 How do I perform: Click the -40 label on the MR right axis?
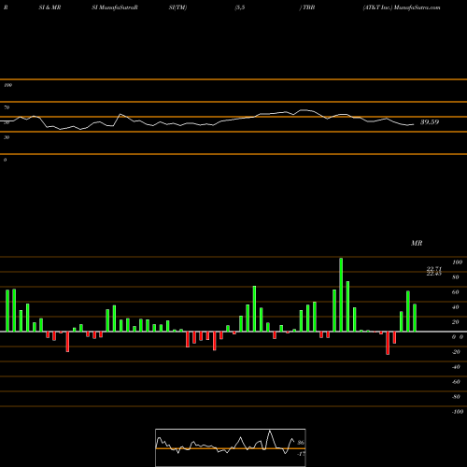pyautogui.click(x=456, y=367)
